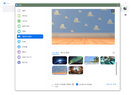Choose the cat photo background thumbnail
The width and height of the screenshot is (131, 95).
tap(108, 60)
